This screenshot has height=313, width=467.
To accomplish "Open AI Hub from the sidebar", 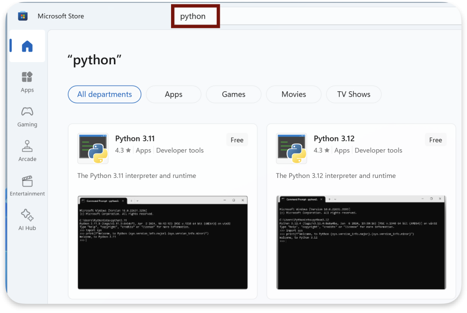I will [x=27, y=220].
